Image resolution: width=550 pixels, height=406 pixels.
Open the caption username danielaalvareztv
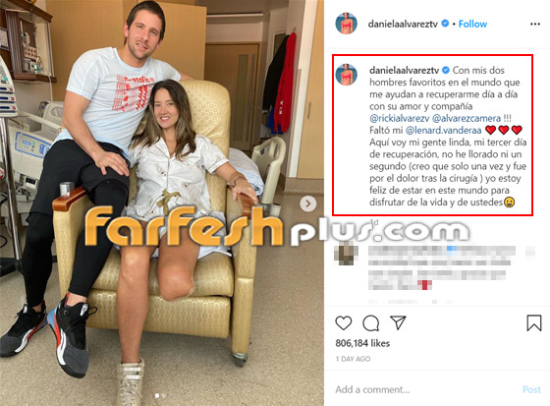tap(405, 70)
